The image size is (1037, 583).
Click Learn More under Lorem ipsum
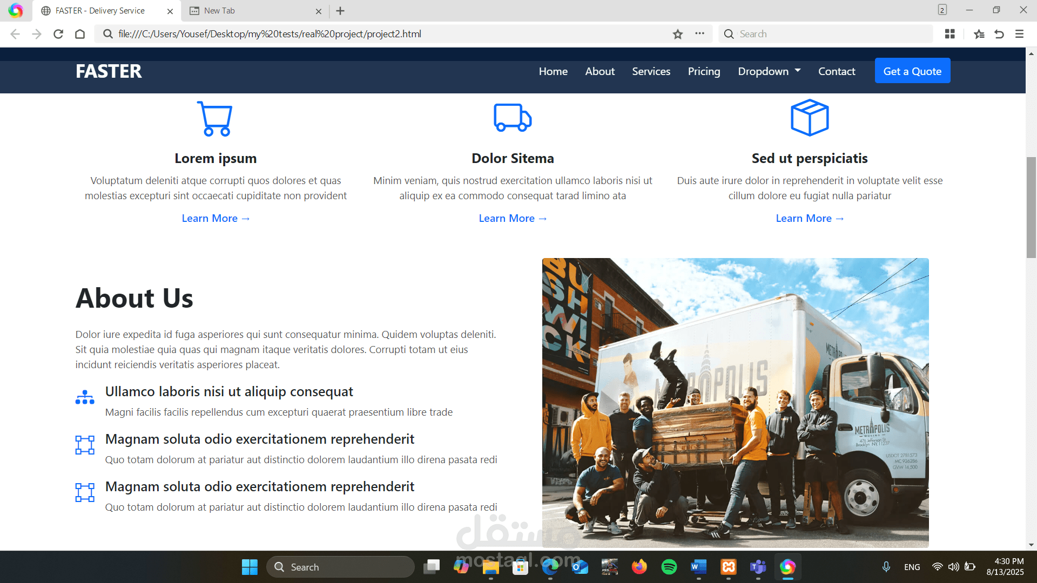click(216, 218)
